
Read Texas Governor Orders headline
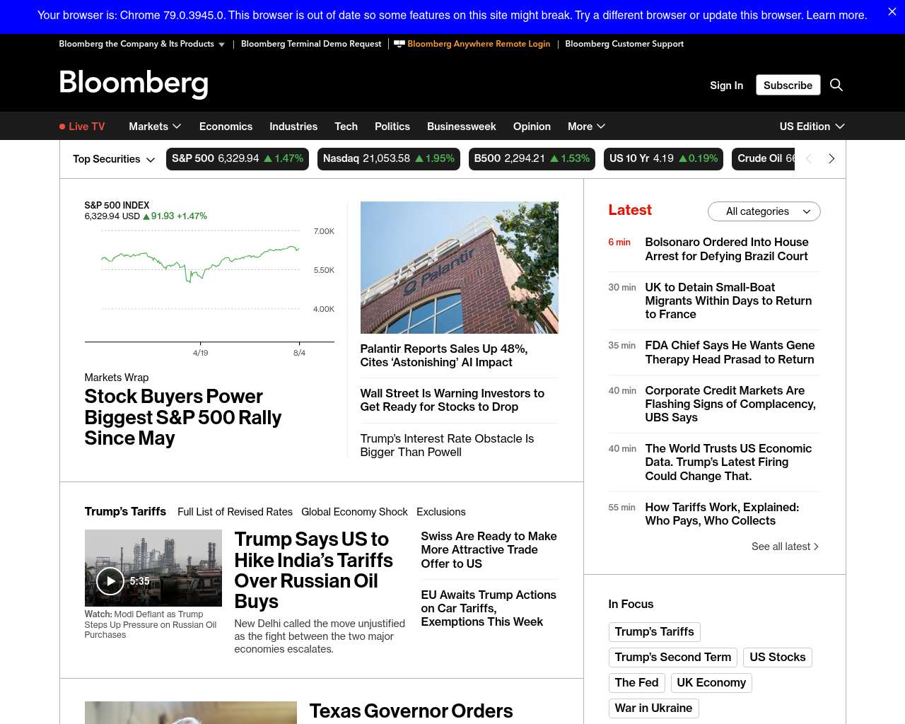[x=411, y=711]
